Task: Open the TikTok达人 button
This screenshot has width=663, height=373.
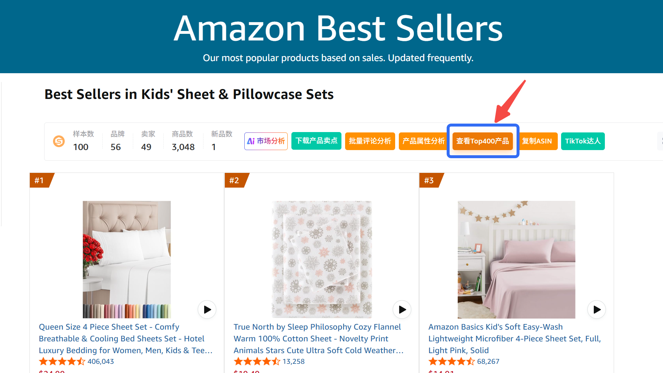Action: click(x=583, y=141)
